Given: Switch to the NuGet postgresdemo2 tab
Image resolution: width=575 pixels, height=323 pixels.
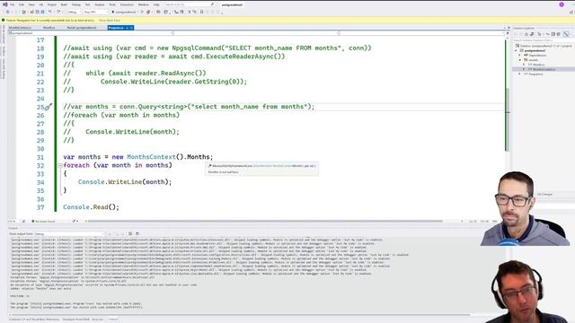Looking at the screenshot, I should click(82, 28).
